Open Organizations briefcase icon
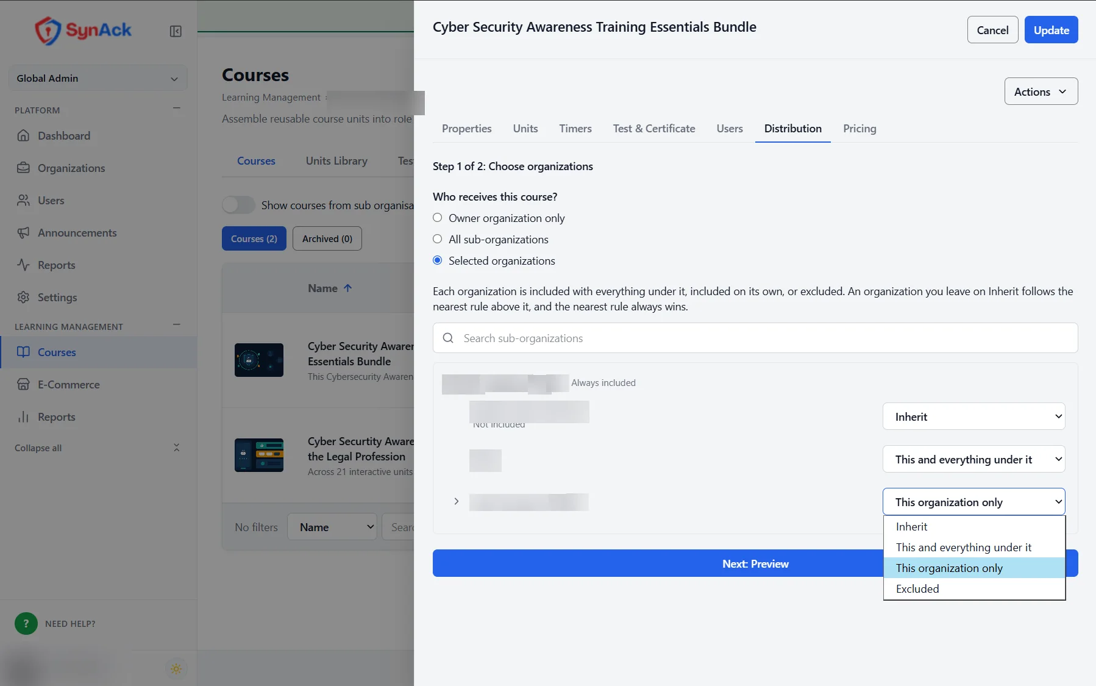Image resolution: width=1096 pixels, height=686 pixels. (23, 168)
